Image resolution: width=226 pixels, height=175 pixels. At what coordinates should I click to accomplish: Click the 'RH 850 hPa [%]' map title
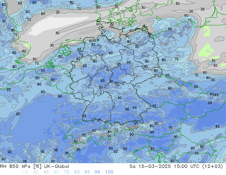point(21,166)
